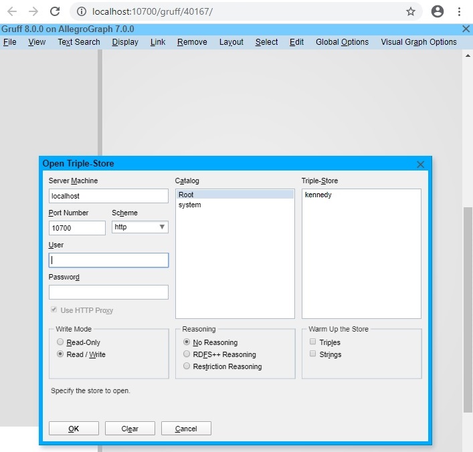Image resolution: width=473 pixels, height=452 pixels.
Task: Close the Gruff application window bar
Action: click(466, 29)
